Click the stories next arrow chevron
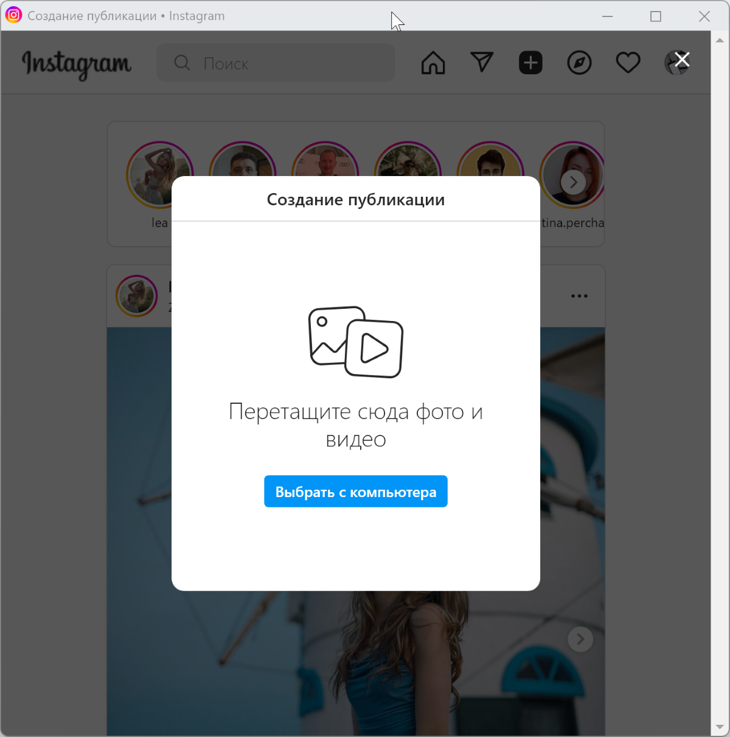730x737 pixels. (574, 182)
